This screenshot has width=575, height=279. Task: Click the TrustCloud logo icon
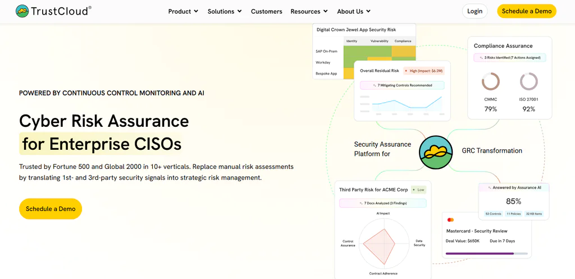(22, 11)
